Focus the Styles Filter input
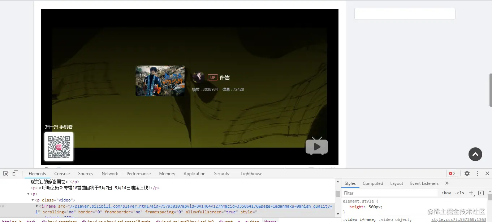The width and height of the screenshot is (492, 222). 390,193
